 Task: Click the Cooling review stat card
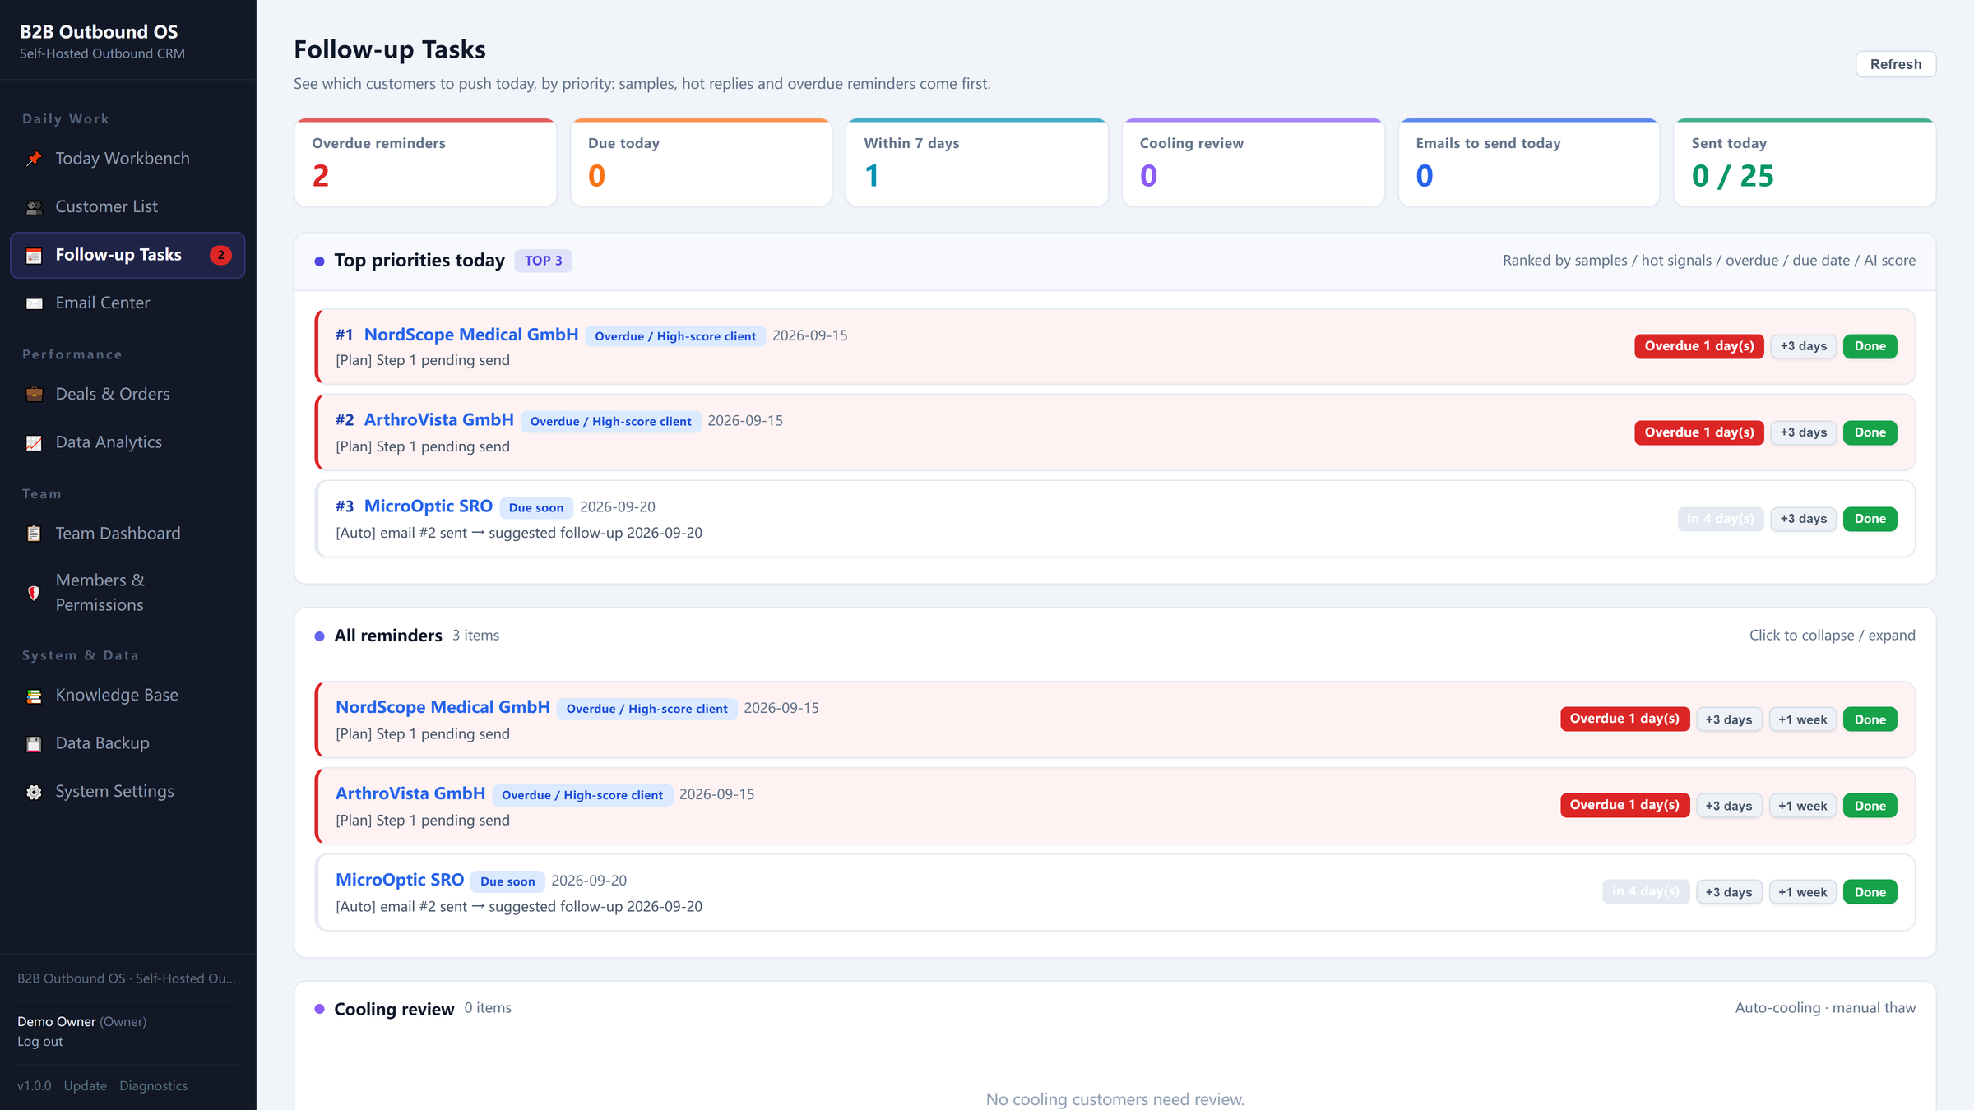[x=1253, y=162]
